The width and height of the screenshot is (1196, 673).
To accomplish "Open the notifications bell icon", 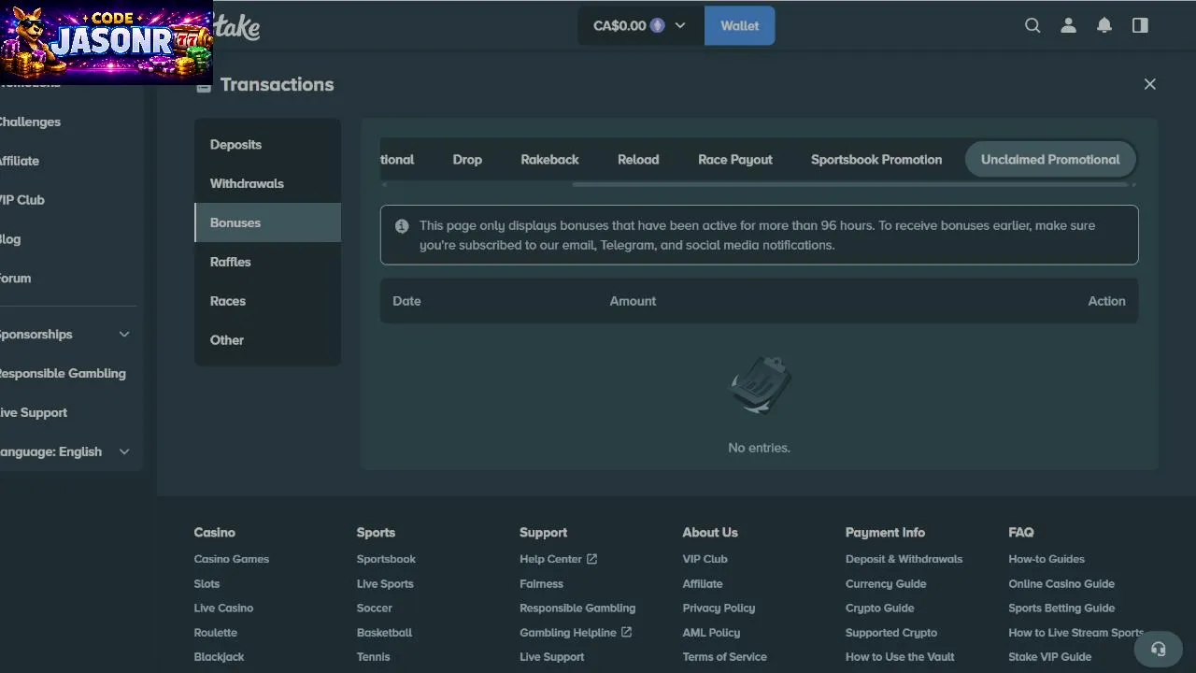I will (x=1104, y=25).
